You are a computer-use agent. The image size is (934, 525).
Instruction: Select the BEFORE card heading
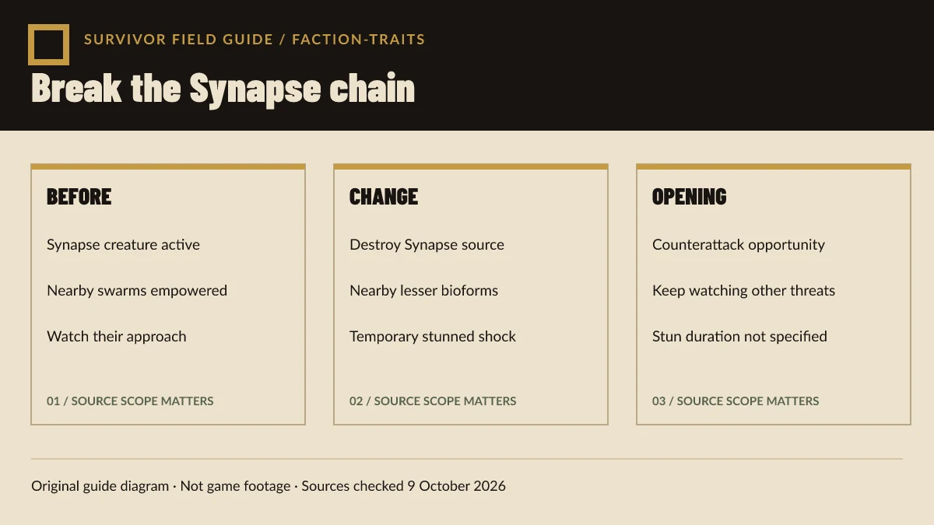tap(79, 197)
